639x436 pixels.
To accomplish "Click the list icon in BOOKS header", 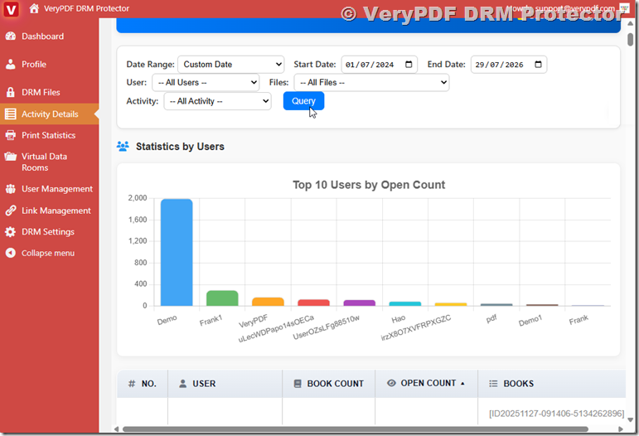I will 493,384.
